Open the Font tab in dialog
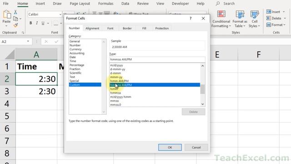The width and height of the screenshot is (291, 164). coord(110,28)
